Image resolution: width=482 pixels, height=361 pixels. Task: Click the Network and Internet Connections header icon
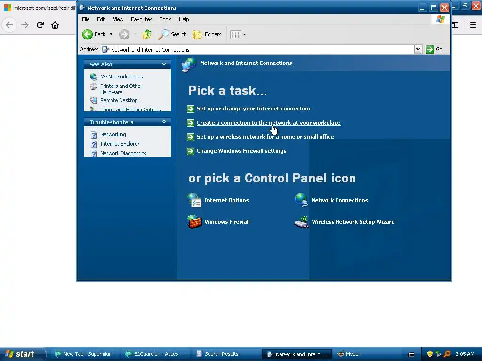click(189, 65)
